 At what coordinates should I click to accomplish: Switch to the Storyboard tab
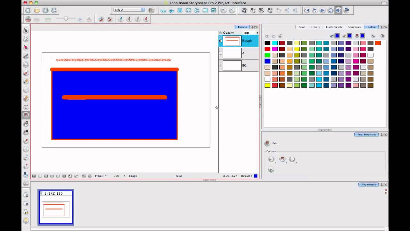(355, 27)
